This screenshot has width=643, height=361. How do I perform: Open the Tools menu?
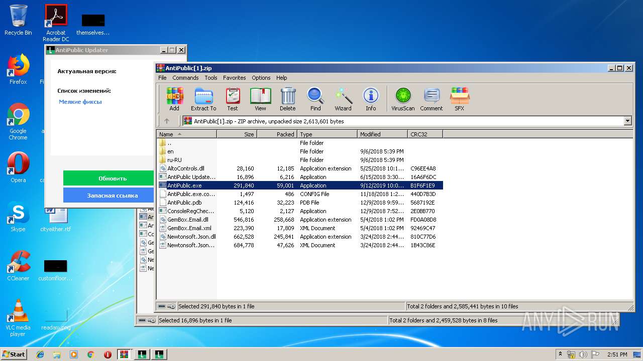pyautogui.click(x=211, y=78)
